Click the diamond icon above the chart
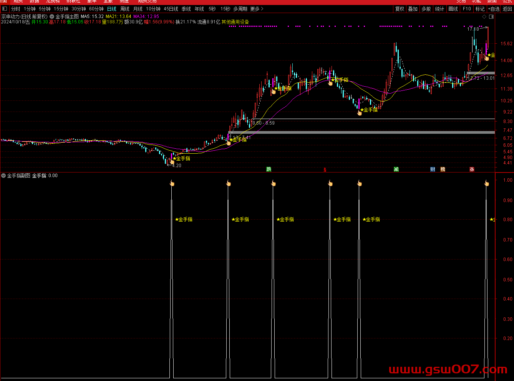The image size is (514, 381). [484, 17]
